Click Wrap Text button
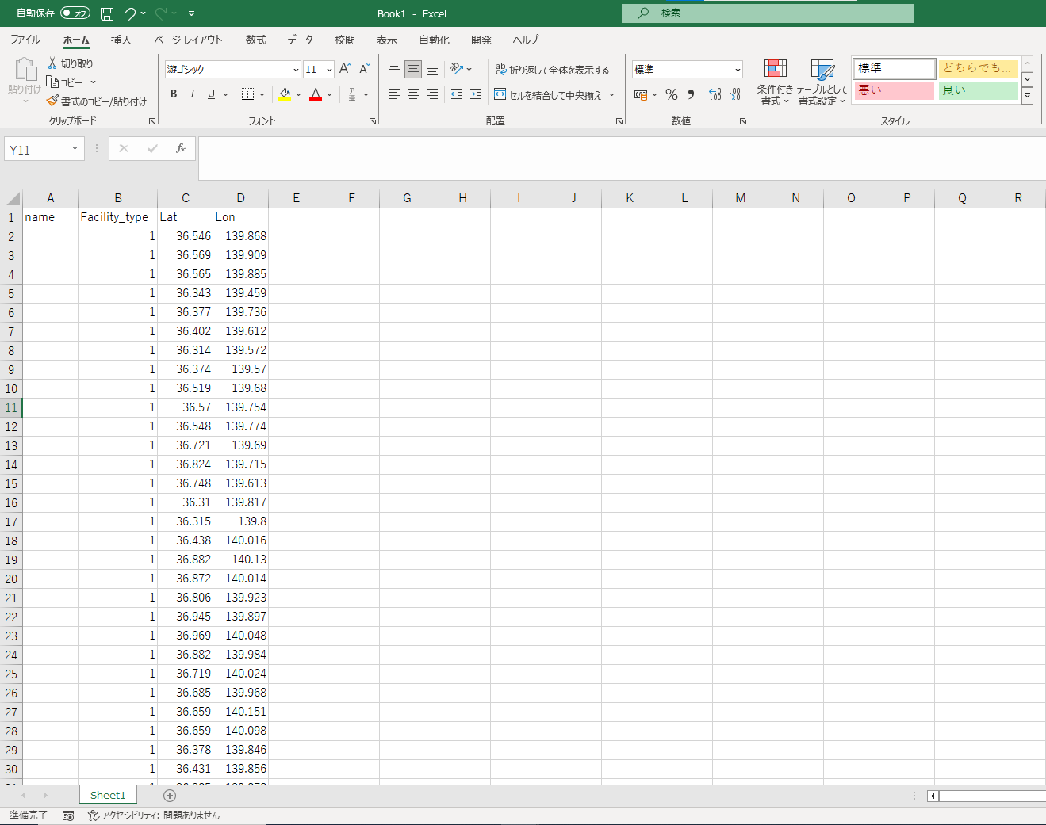 tap(552, 70)
